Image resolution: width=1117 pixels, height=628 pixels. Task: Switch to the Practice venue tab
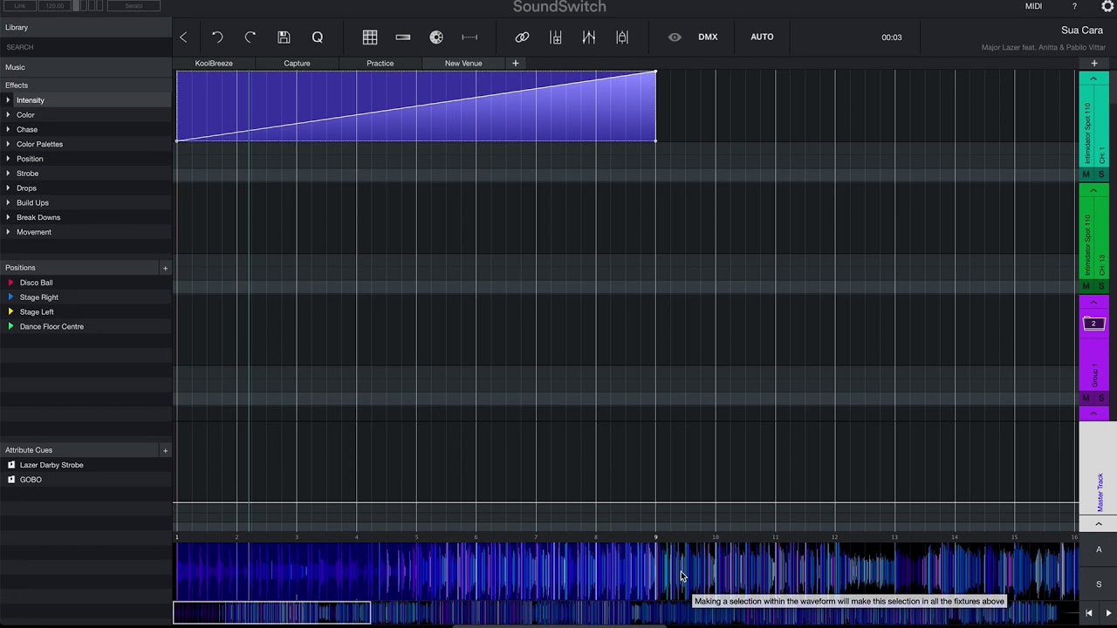pyautogui.click(x=380, y=63)
